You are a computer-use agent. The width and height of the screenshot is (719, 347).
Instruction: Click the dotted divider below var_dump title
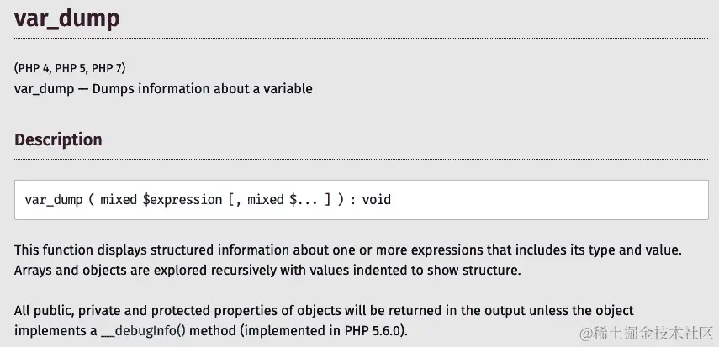tap(362, 38)
